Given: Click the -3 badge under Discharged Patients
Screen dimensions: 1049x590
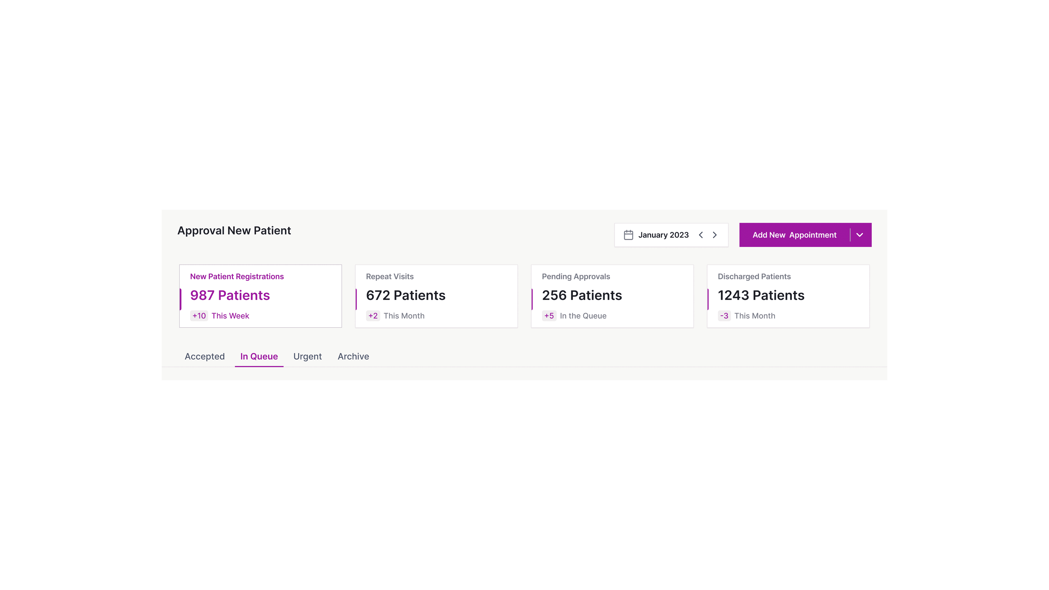Looking at the screenshot, I should click(x=724, y=316).
